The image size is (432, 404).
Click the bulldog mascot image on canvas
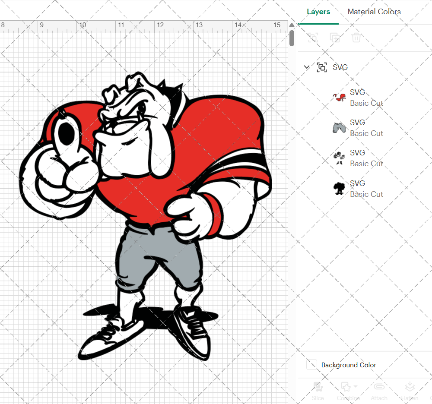146,216
